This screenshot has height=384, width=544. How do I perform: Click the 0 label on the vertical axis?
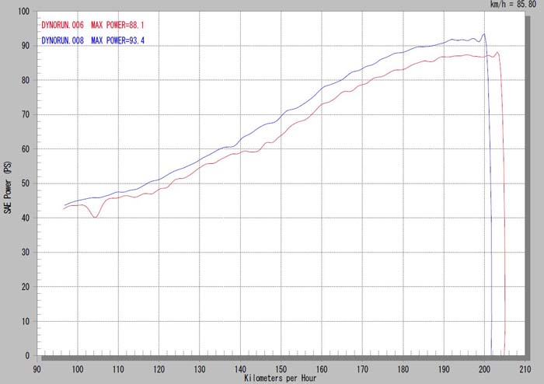pos(28,355)
